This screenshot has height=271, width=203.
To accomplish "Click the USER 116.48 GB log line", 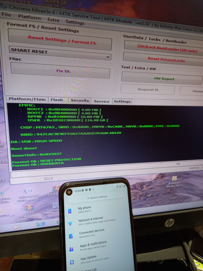I will click(68, 120).
